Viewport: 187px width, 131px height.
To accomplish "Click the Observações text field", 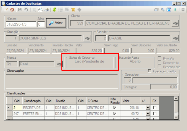I will pos(62,81).
